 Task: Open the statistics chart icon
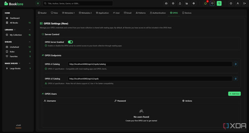coord(187,4)
